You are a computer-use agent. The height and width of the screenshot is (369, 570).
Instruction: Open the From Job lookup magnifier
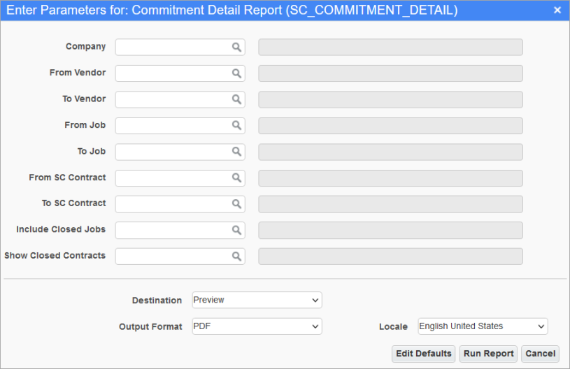[x=236, y=126]
